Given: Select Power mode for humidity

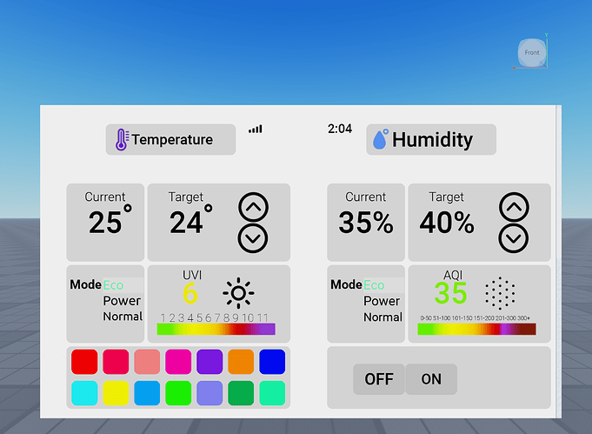Looking at the screenshot, I should pos(382,301).
